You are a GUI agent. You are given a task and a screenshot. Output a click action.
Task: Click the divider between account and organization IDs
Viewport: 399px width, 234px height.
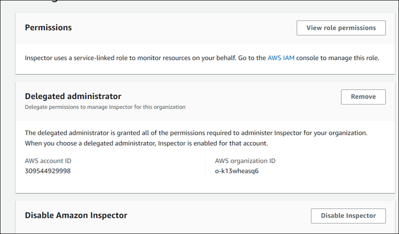coord(205,166)
